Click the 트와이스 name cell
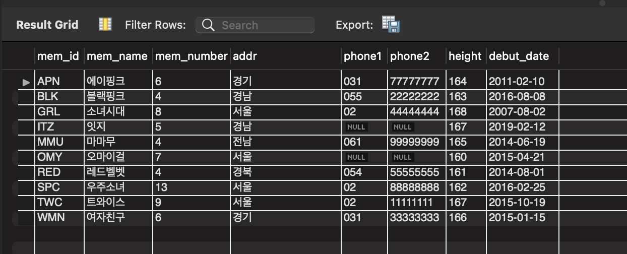Screen dimensions: 627x254 [x=118, y=203]
